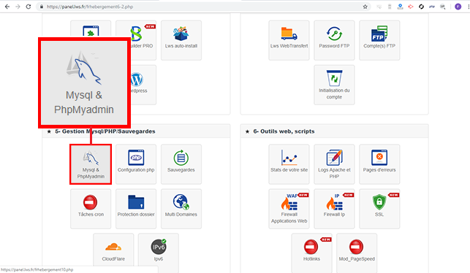Open Tâches cron tile
Screen dimensions: 470x273
[x=91, y=209]
